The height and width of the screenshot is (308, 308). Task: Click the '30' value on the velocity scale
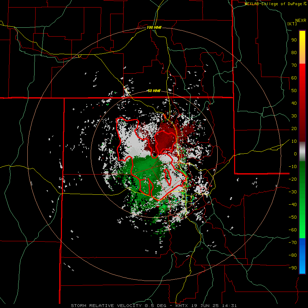(294, 116)
